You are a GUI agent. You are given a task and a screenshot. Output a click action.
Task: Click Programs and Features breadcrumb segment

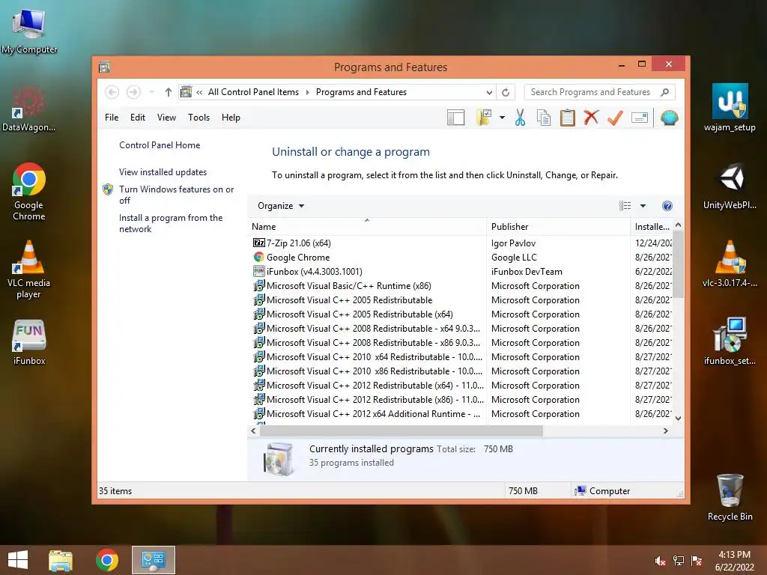(x=361, y=92)
